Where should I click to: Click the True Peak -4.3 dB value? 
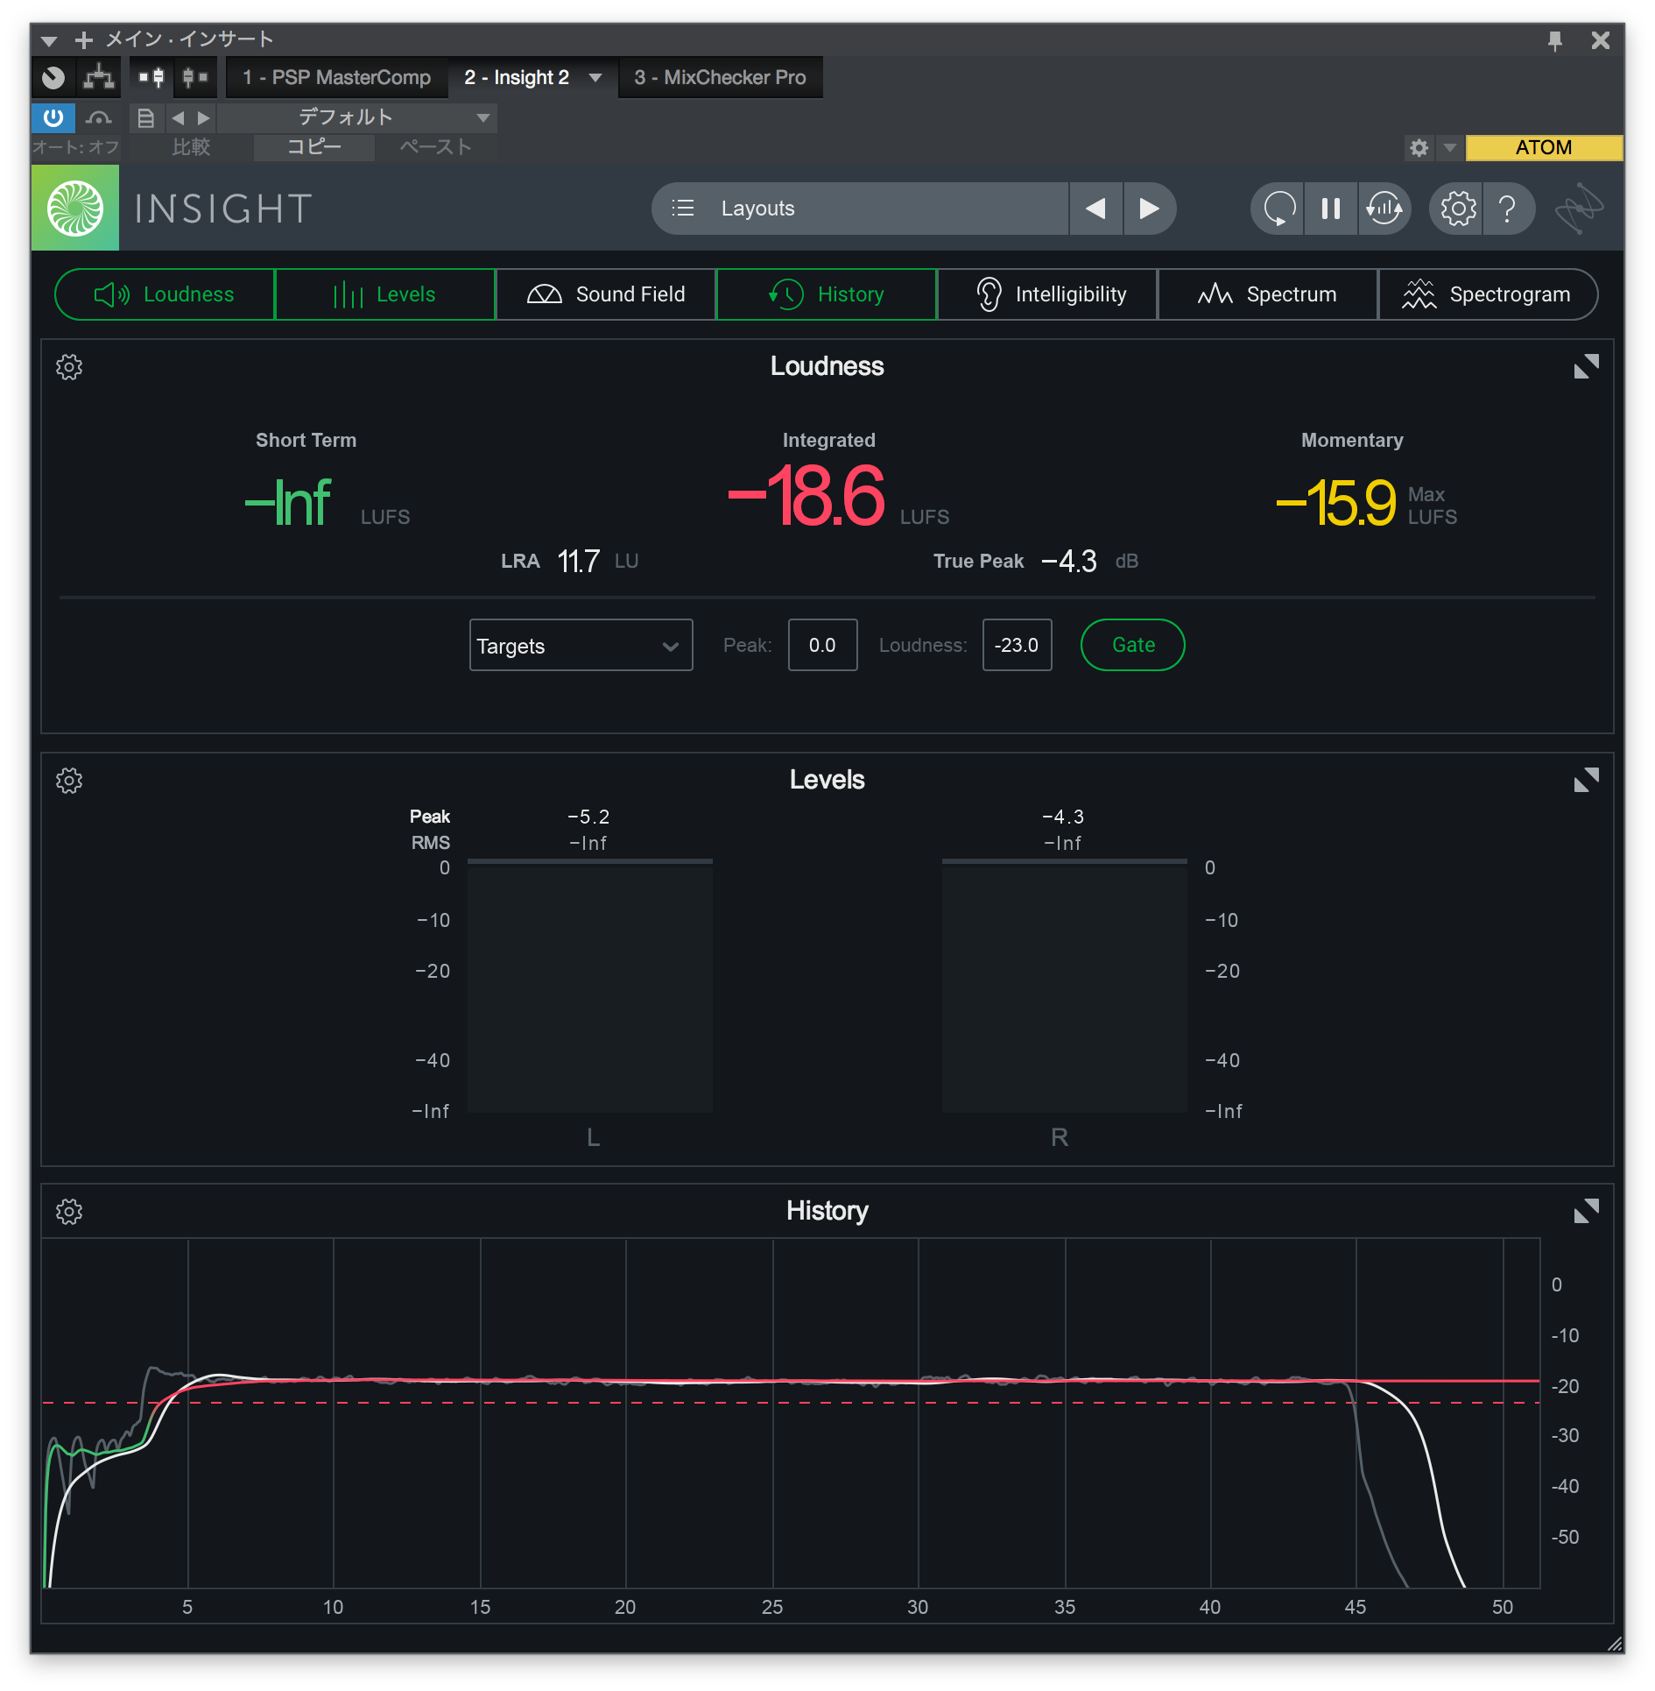pos(1068,561)
